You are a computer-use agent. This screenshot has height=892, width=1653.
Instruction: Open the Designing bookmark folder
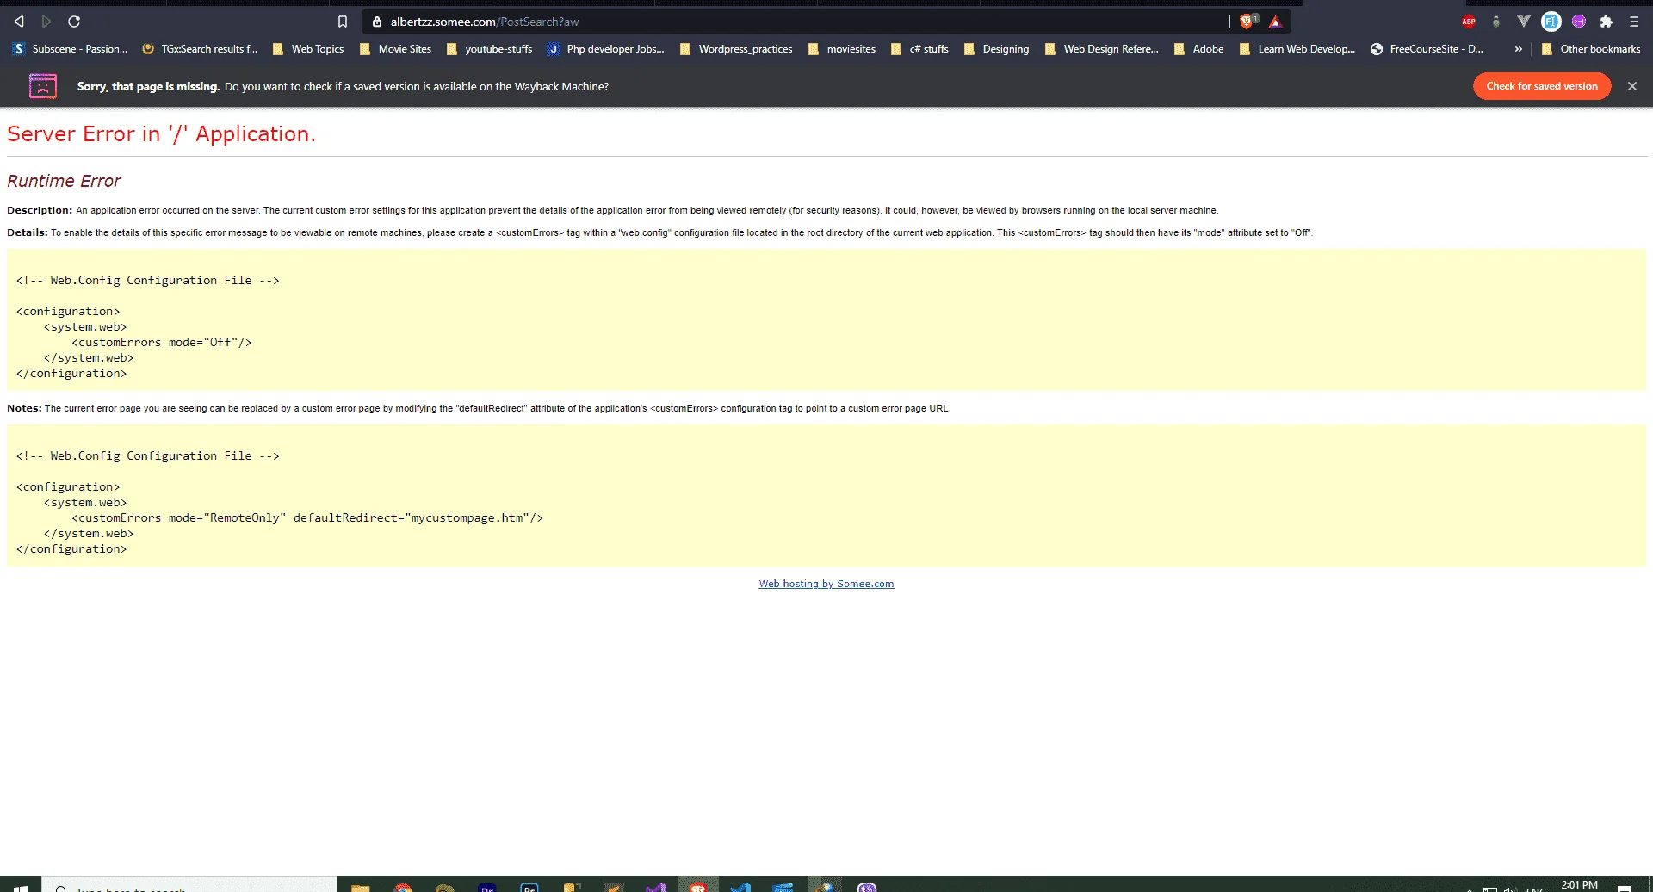[x=997, y=49]
